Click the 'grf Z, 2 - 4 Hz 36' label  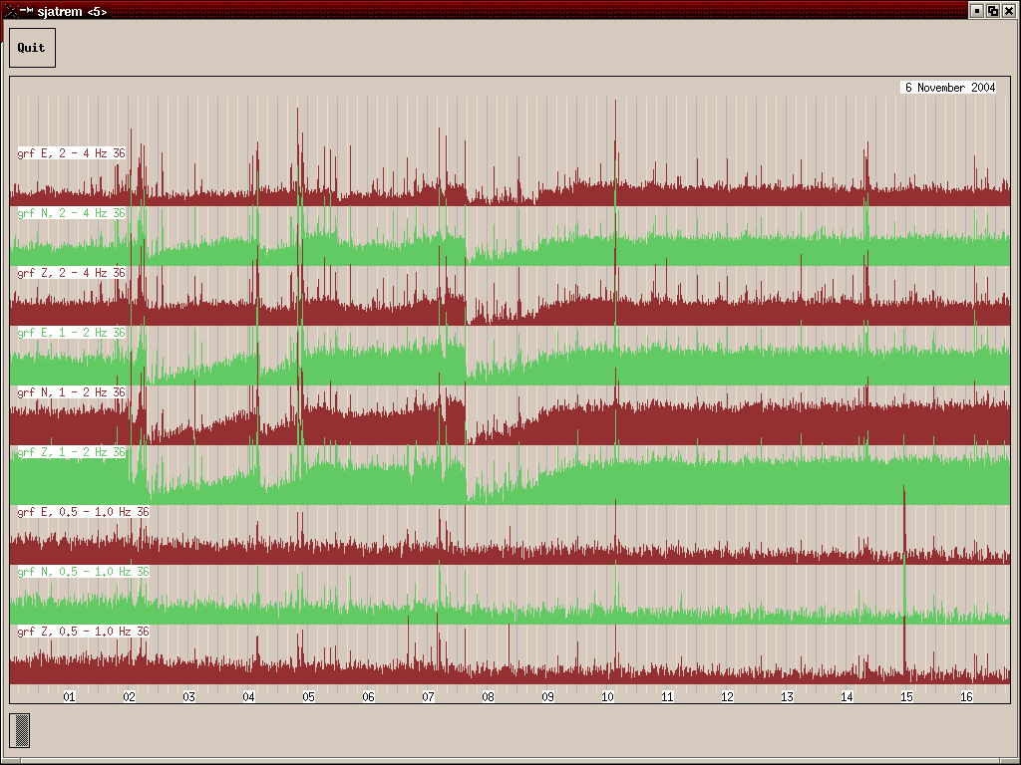coord(72,273)
